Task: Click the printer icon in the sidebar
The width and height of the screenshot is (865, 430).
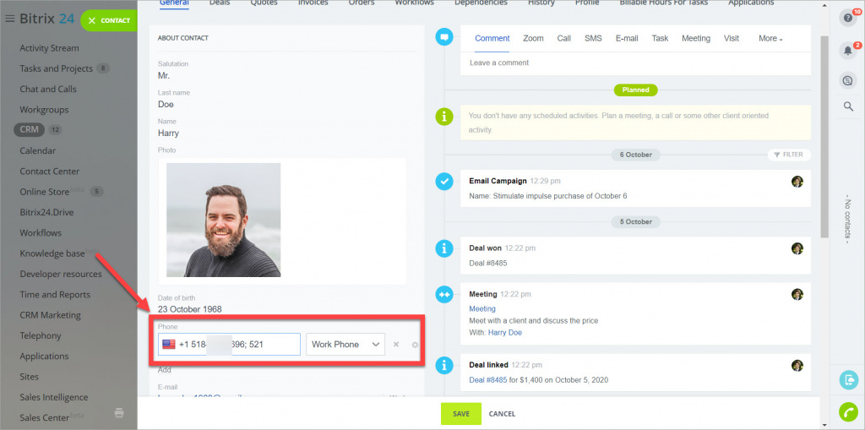Action: click(x=118, y=411)
